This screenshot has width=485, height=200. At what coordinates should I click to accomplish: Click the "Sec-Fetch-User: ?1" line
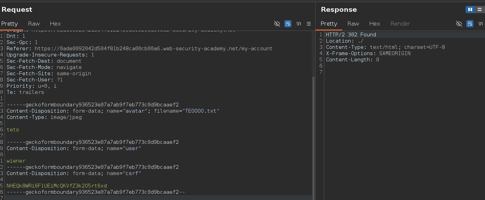[x=35, y=80]
